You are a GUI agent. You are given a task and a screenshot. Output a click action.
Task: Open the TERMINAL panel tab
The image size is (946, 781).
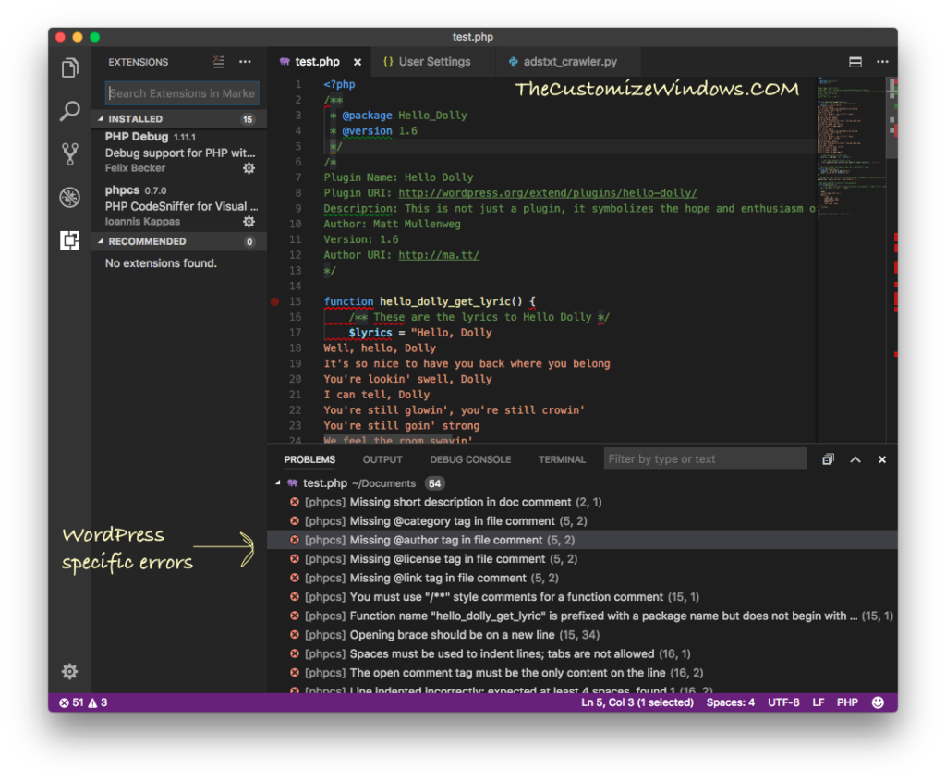562,459
